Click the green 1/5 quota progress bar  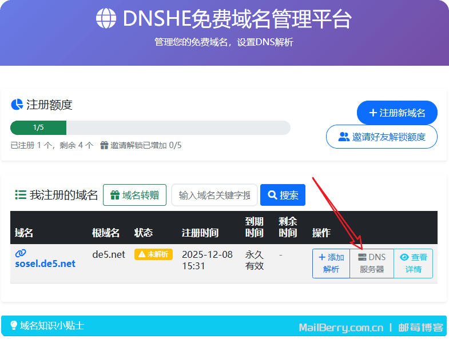(x=38, y=127)
